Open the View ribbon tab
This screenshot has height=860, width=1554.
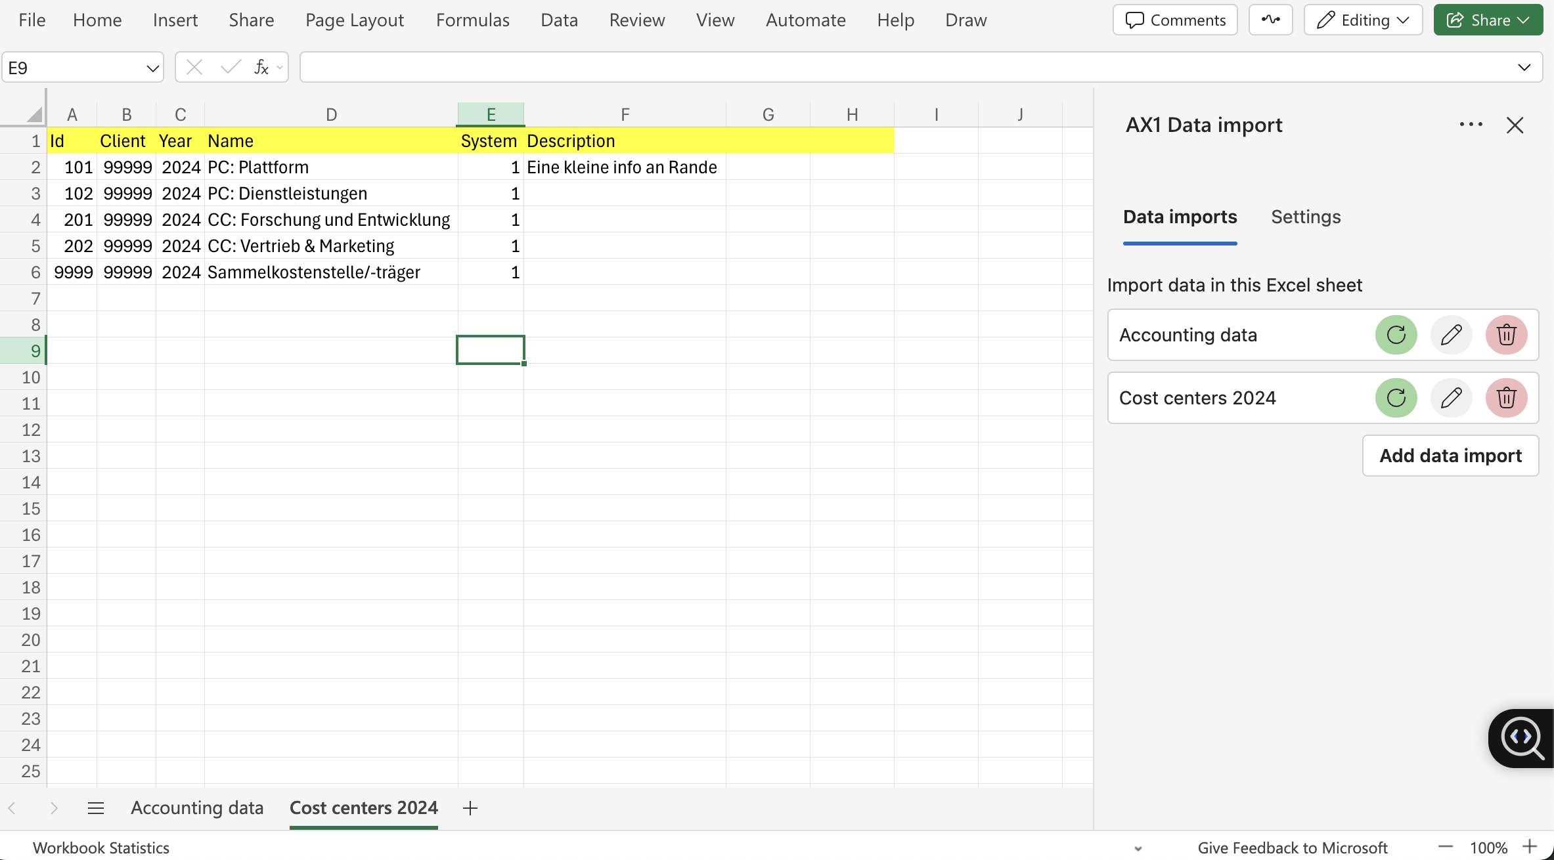click(x=715, y=20)
